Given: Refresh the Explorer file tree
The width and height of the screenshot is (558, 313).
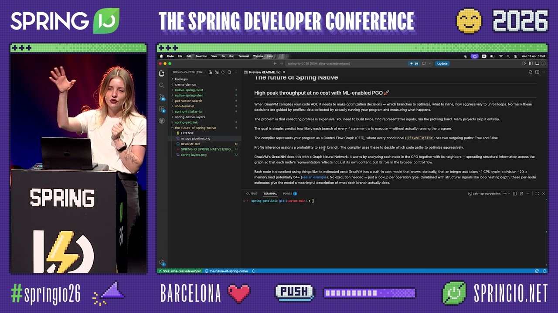Looking at the screenshot, I should [223, 72].
